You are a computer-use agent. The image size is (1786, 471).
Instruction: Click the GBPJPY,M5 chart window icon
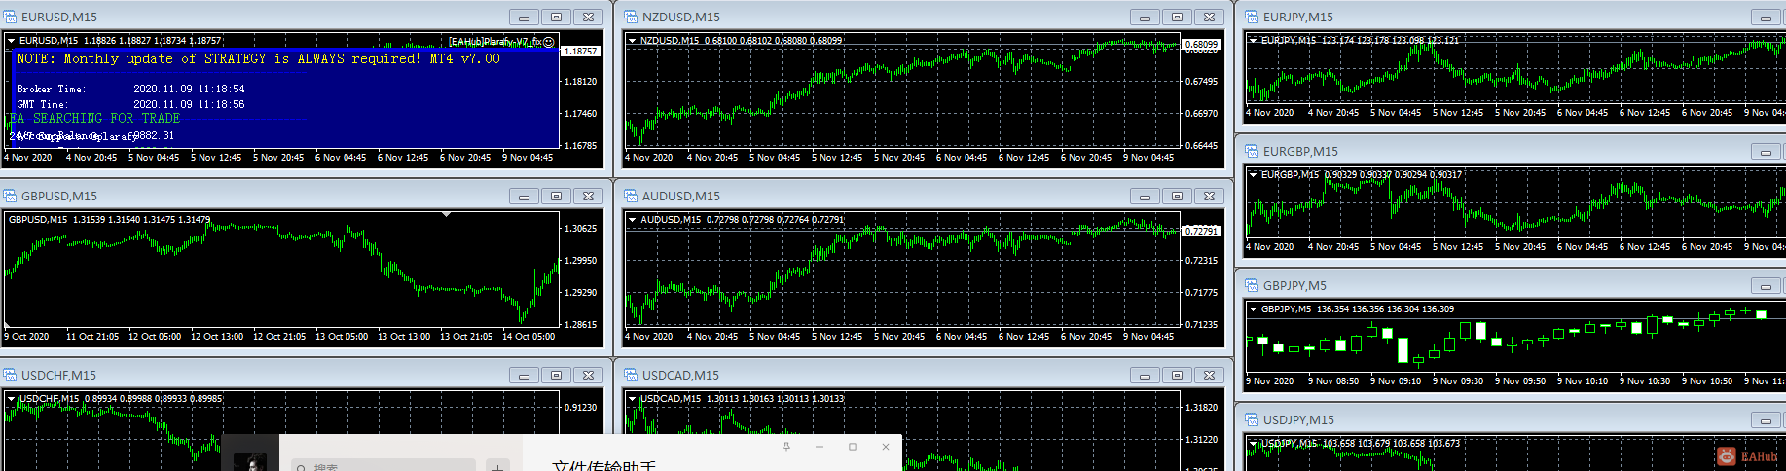[1252, 285]
